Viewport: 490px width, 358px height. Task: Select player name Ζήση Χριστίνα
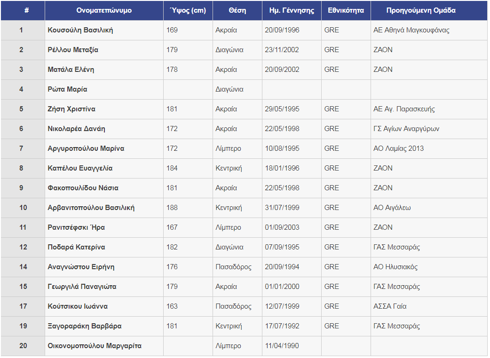pos(71,109)
